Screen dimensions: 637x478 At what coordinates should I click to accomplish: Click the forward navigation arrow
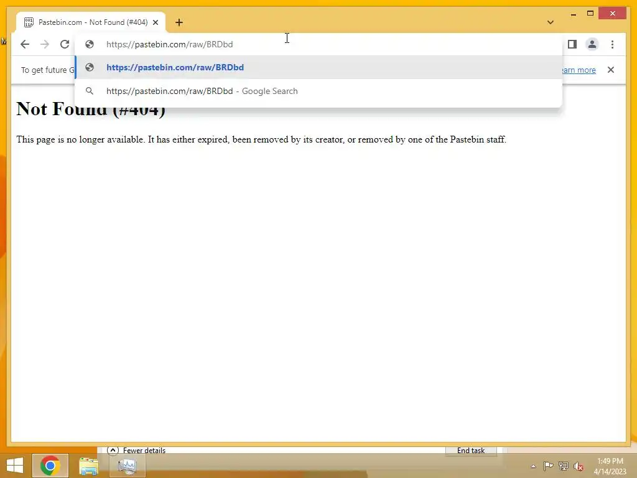(45, 44)
